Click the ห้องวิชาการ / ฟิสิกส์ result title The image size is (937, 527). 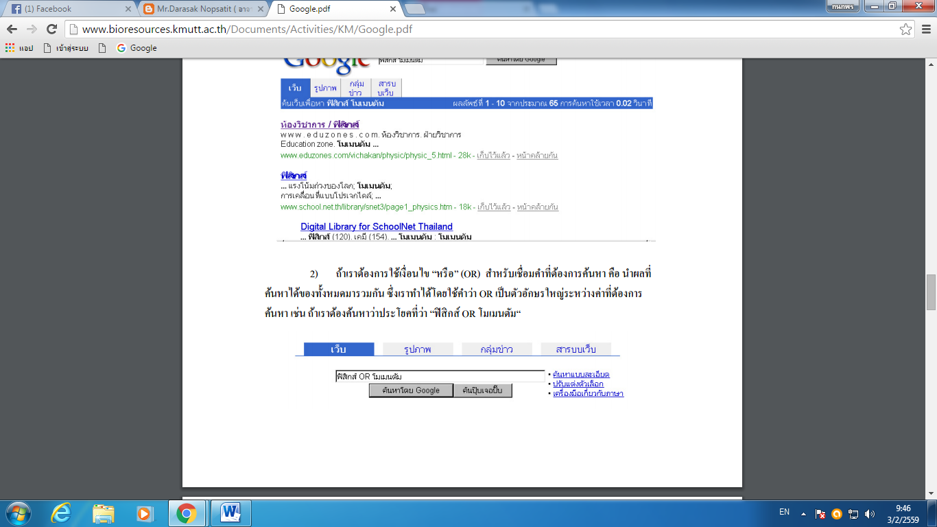(x=320, y=125)
